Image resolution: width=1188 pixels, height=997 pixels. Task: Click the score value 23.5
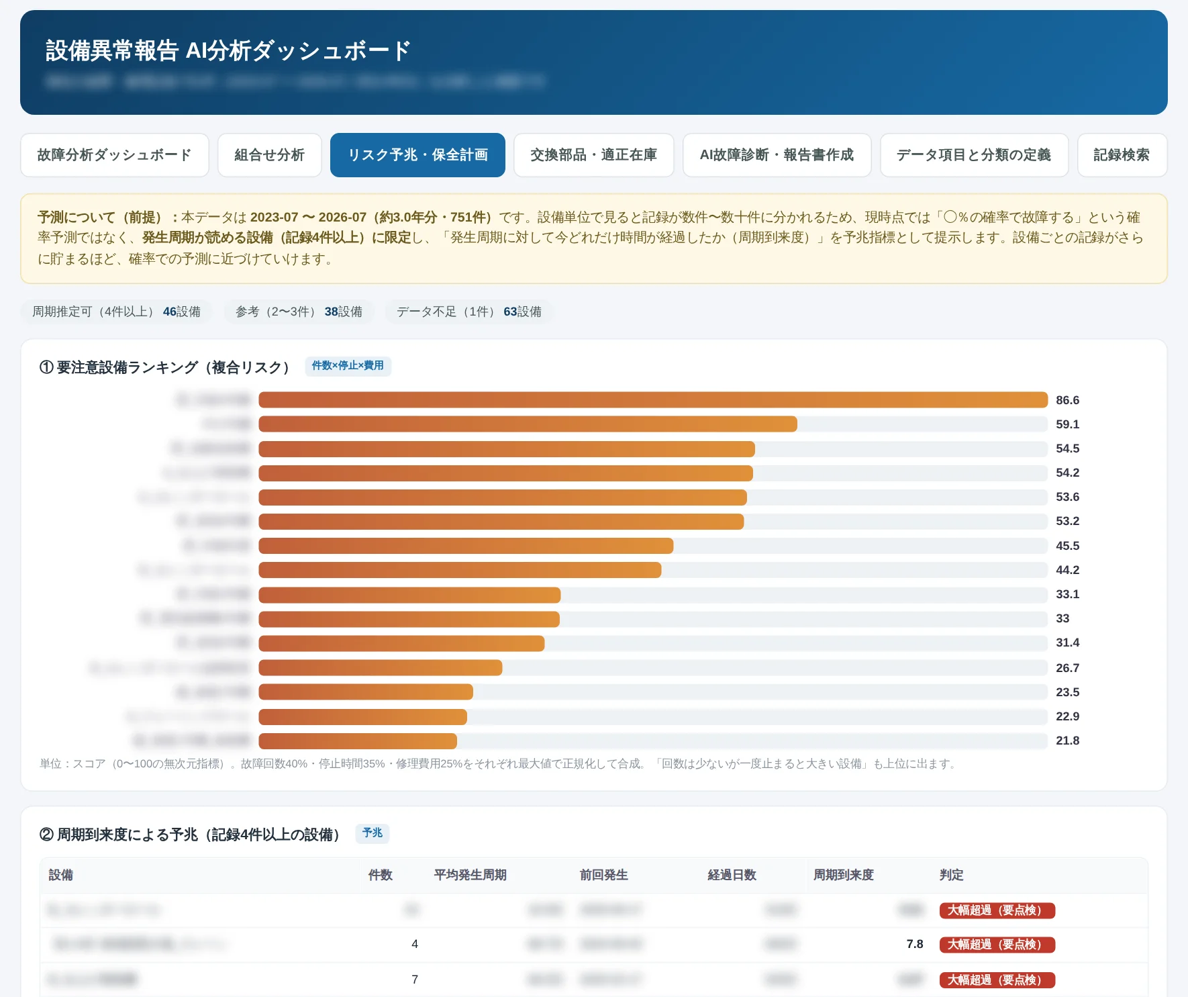click(x=1068, y=692)
